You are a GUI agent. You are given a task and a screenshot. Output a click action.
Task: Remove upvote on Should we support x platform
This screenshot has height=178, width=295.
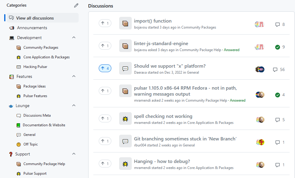tap(105, 68)
